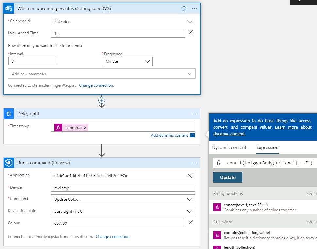Image resolution: width=317 pixels, height=249 pixels.
Task: Click the Application input field
Action: coord(123,176)
